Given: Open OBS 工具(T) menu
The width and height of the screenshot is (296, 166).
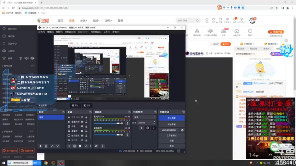Looking at the screenshot, I should 107,32.
